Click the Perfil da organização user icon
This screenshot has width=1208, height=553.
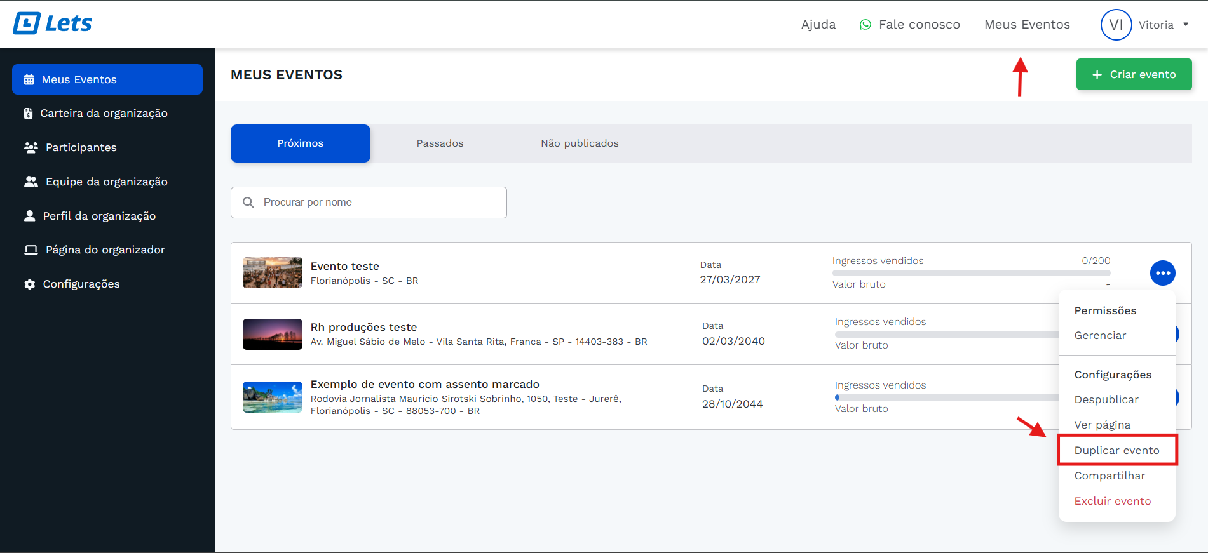click(29, 216)
